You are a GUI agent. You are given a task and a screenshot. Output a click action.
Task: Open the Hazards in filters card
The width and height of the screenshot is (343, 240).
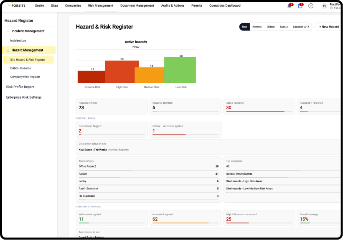coord(112,107)
